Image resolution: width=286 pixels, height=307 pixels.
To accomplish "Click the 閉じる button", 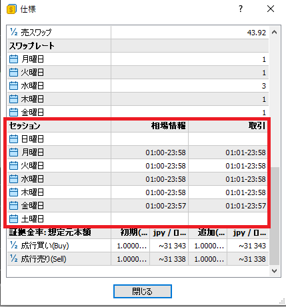I will pos(143,291).
